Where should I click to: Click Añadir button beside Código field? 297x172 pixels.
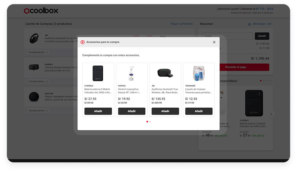(x=262, y=36)
